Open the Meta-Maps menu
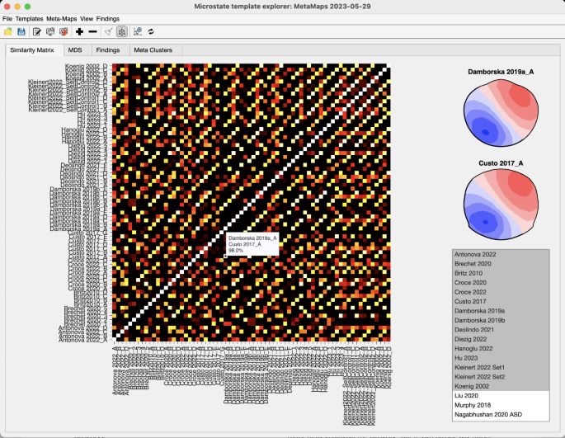This screenshot has width=565, height=438. point(60,18)
